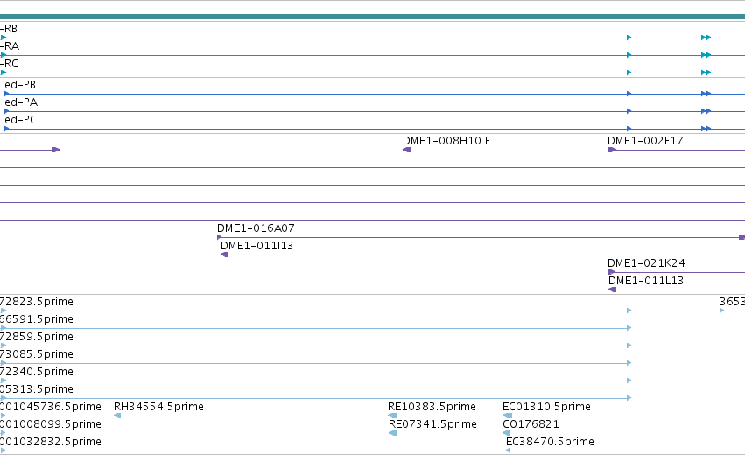This screenshot has width=745, height=455.
Task: Click the EC38470.5prime label
Action: (x=550, y=442)
